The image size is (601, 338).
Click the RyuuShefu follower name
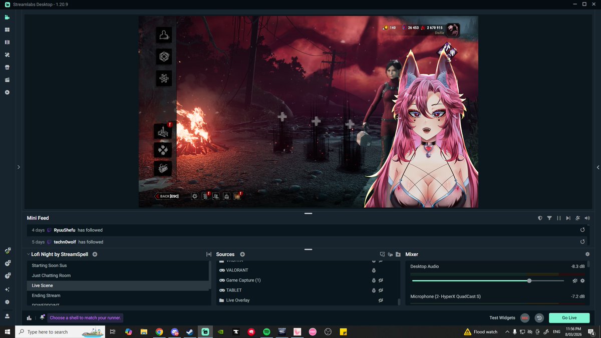pos(64,230)
